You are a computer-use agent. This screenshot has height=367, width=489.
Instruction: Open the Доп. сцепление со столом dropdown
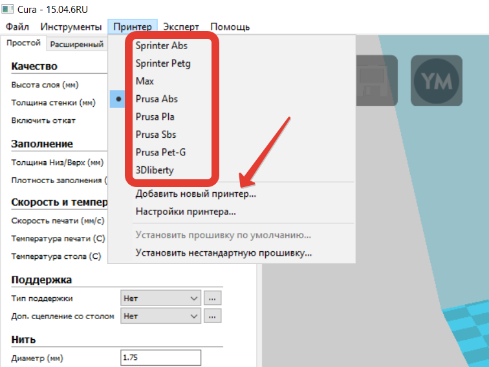click(160, 316)
